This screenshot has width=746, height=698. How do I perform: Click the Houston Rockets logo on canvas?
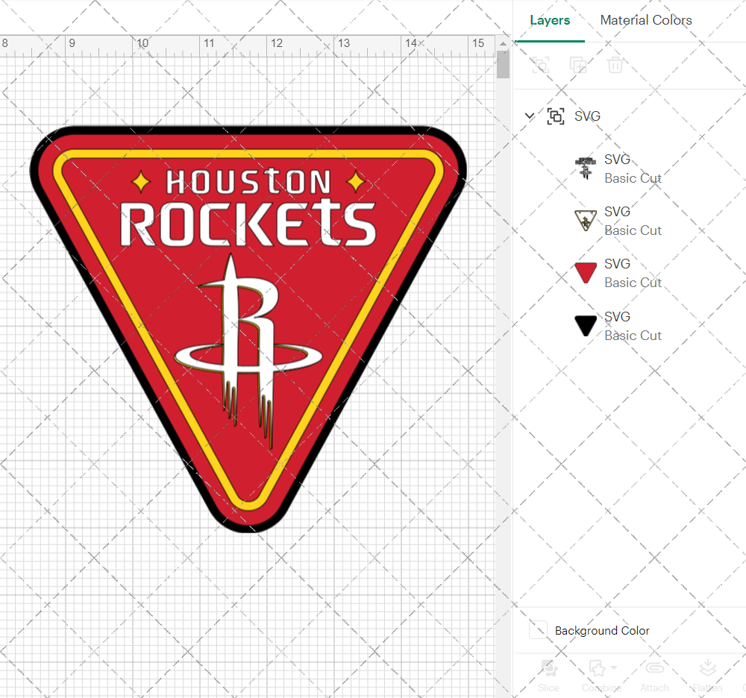[x=248, y=329]
